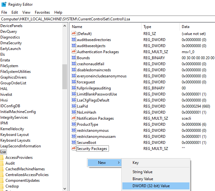Viewport: 215px width, 191px height.
Task: Open the New submenu arrow
Action: coord(119,163)
